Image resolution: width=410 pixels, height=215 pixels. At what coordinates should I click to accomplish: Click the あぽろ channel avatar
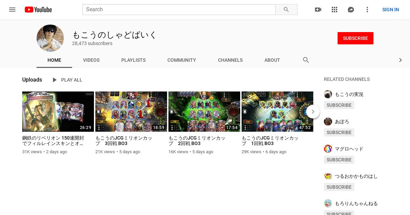(x=328, y=121)
